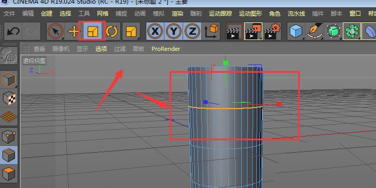Open the green Array modeling icon
Screen dimensions: 376x188
pos(352,32)
